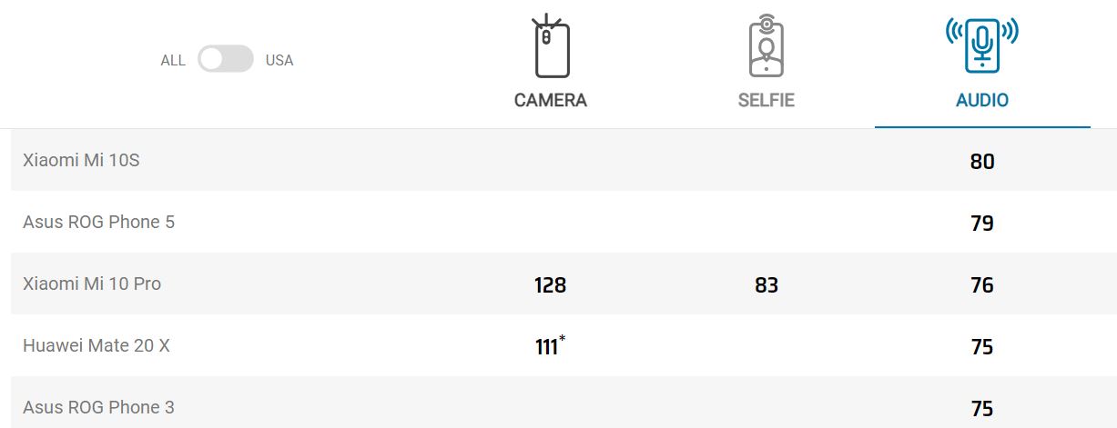Image resolution: width=1117 pixels, height=428 pixels.
Task: Click the audio score 79 for ROG Phone 5
Action: point(981,224)
